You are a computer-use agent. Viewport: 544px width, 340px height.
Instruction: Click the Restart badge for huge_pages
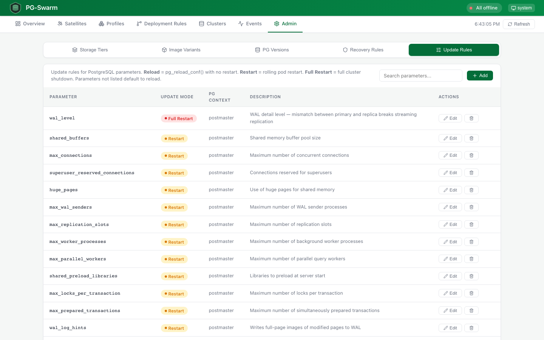[174, 190]
